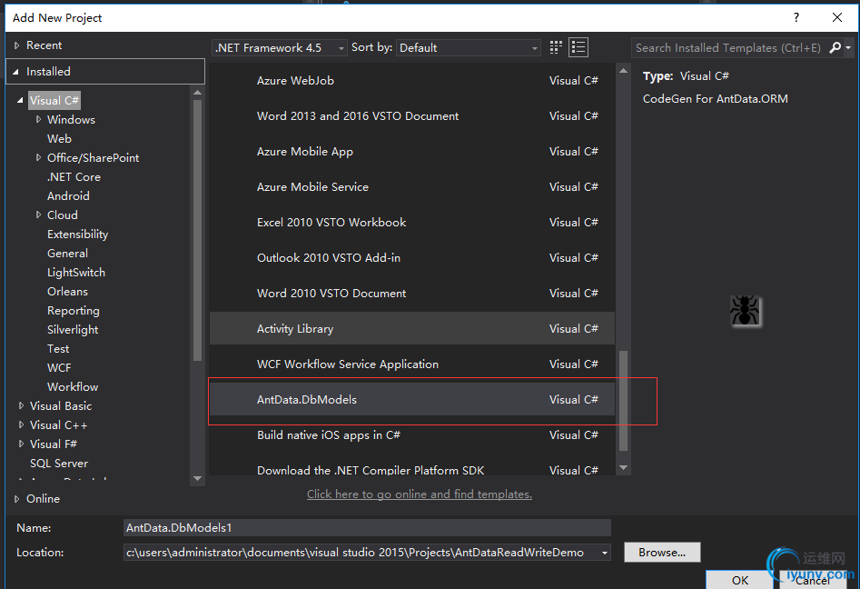Select the SQL Server category
This screenshot has height=589, width=860.
click(x=59, y=464)
